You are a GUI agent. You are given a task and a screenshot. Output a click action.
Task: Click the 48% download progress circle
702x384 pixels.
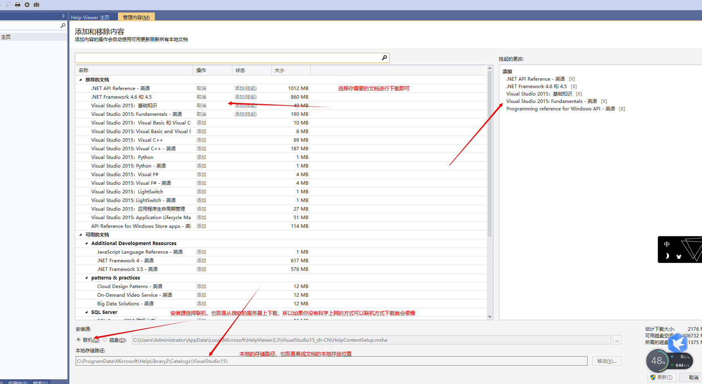(x=658, y=361)
